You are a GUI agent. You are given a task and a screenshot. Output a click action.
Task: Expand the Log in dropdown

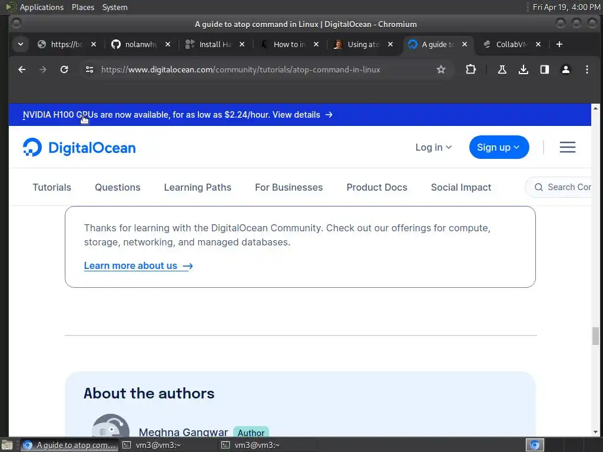click(433, 147)
